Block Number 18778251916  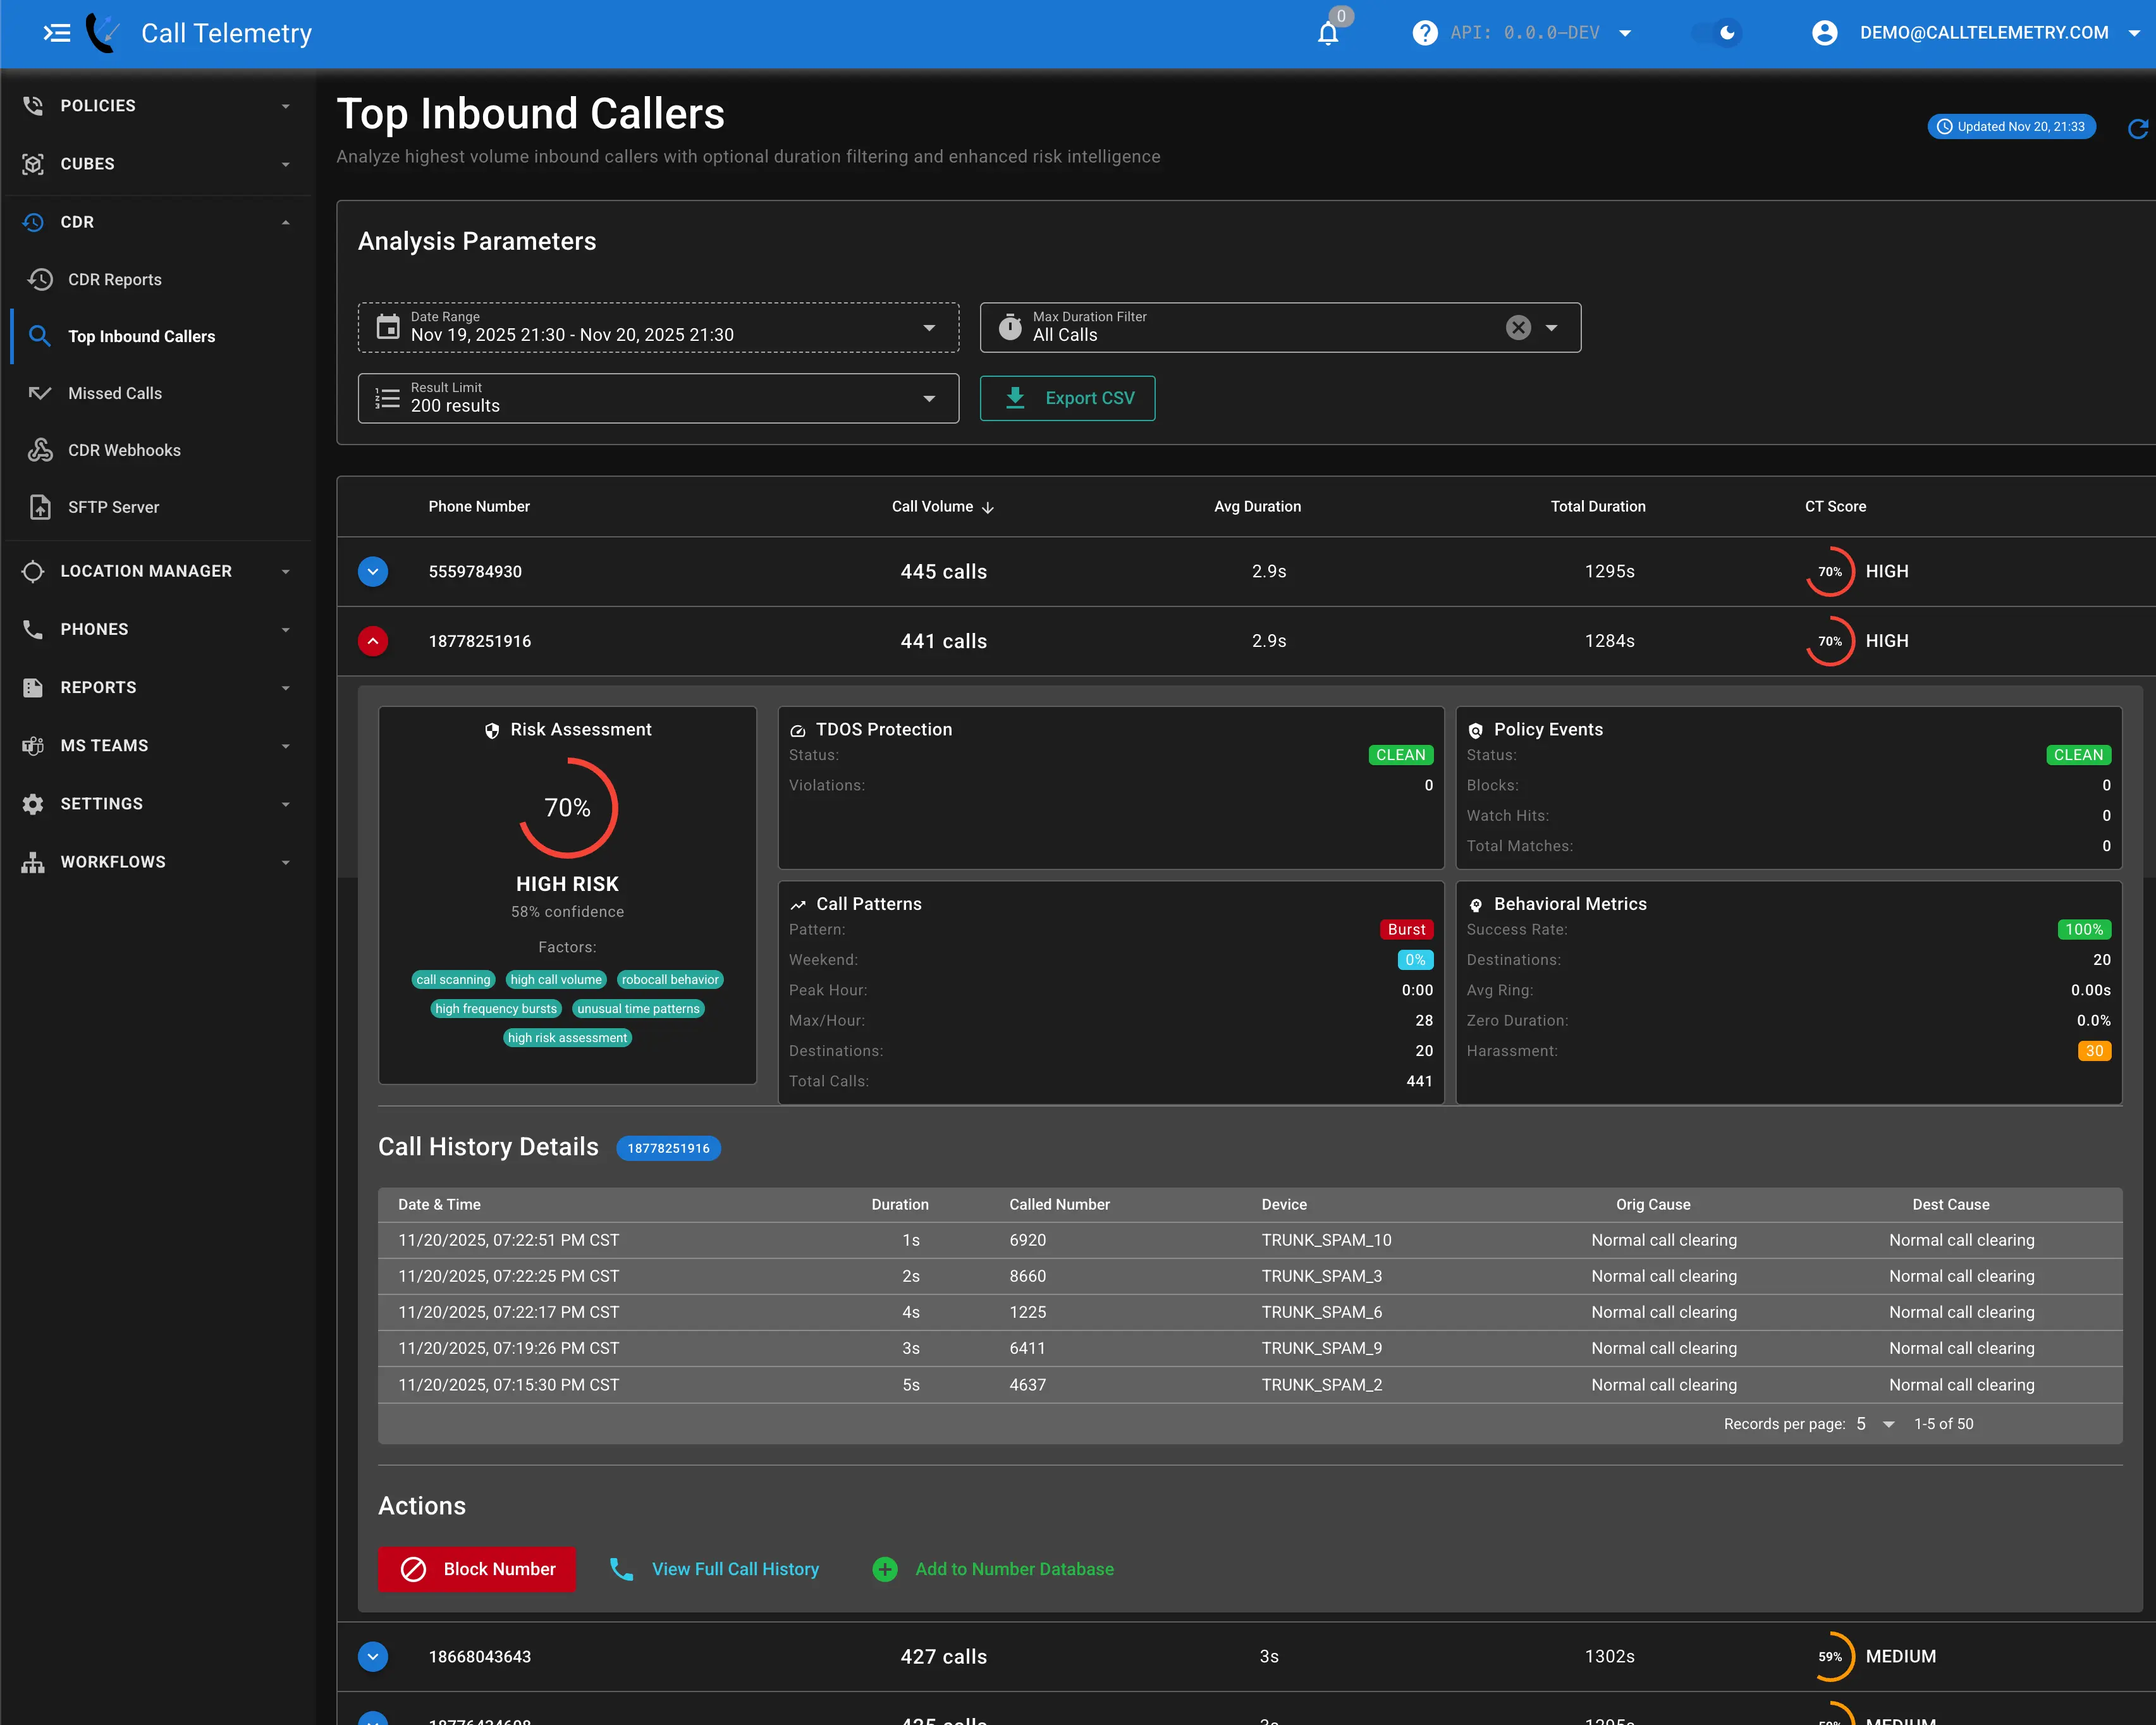[477, 1570]
